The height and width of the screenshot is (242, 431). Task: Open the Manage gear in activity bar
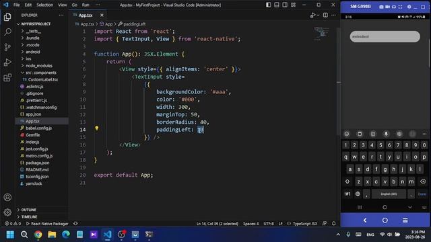click(7, 212)
